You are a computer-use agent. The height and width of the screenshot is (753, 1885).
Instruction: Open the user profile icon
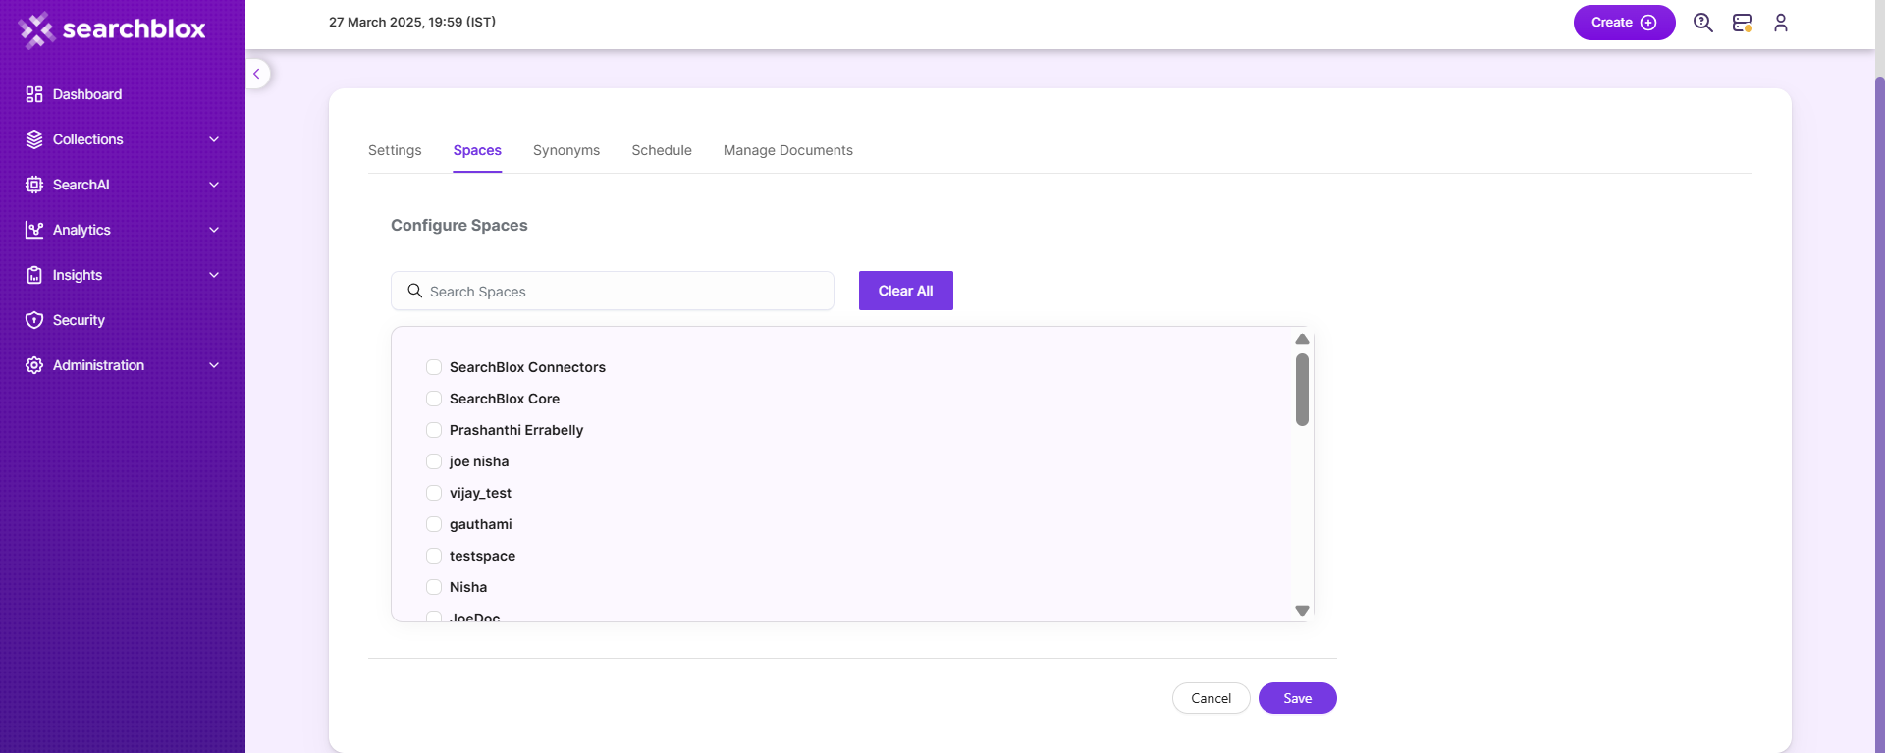1781,23
